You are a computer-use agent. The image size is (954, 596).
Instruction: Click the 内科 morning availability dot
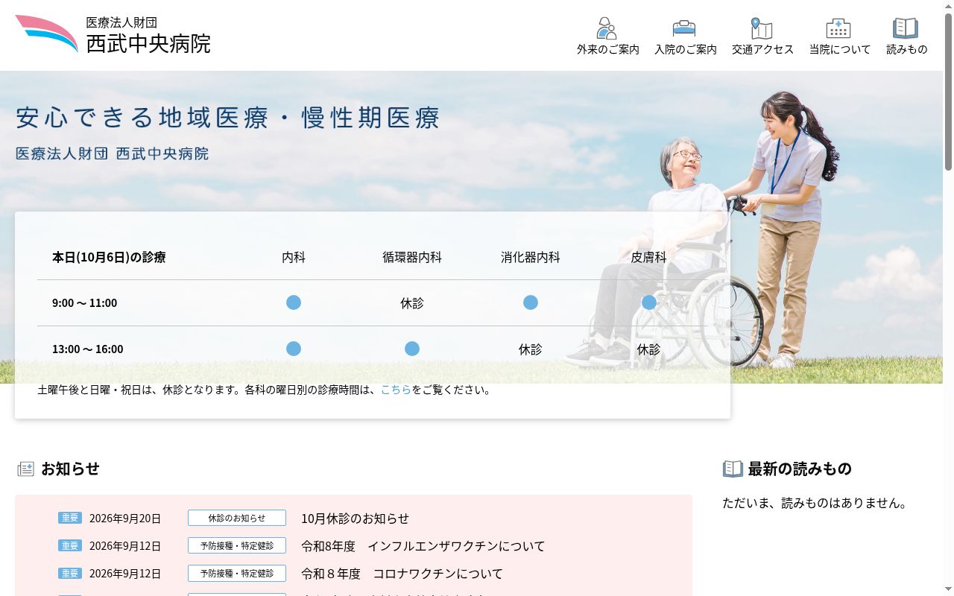coord(294,302)
